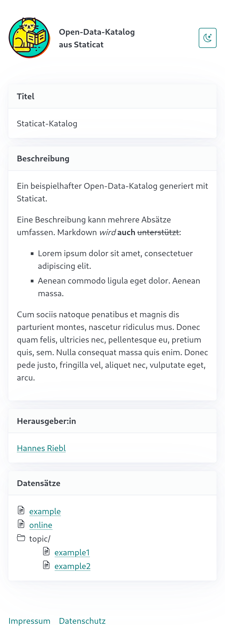Image resolution: width=225 pixels, height=643 pixels.
Task: Click the Herausgeber:in section header
Action: click(47, 421)
